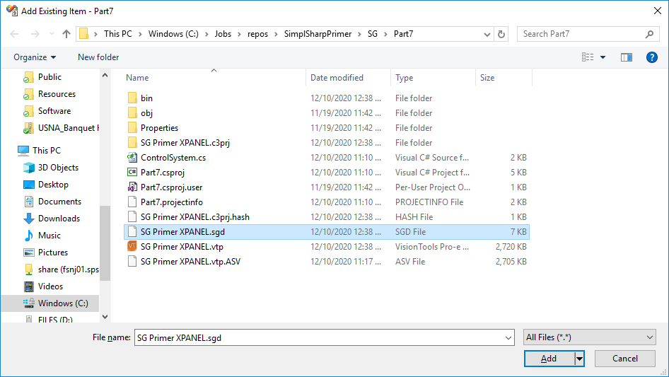Toggle the preview pane icon

coord(626,57)
